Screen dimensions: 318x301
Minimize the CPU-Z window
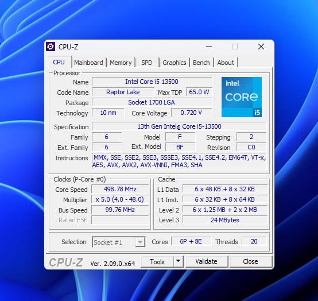(209, 47)
